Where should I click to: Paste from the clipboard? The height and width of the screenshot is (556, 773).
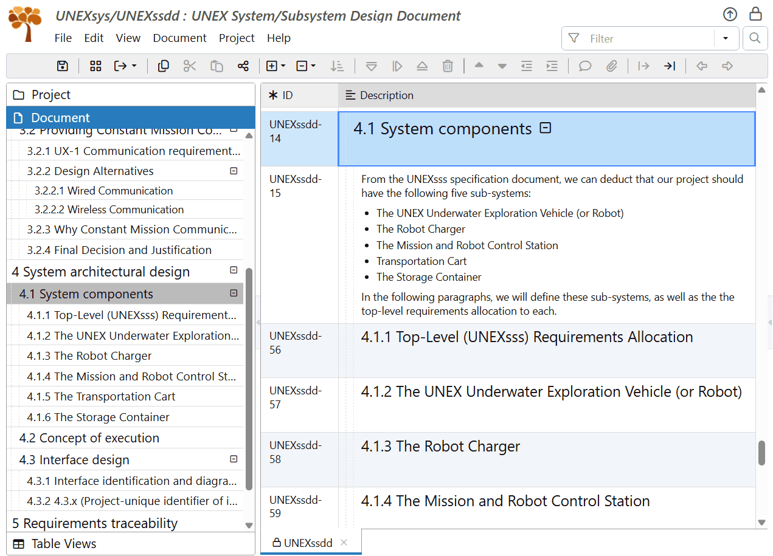point(217,66)
